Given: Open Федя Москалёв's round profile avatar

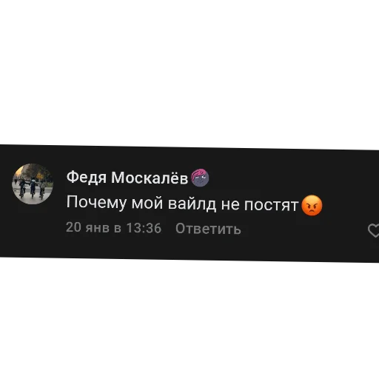Looking at the screenshot, I should (33, 184).
